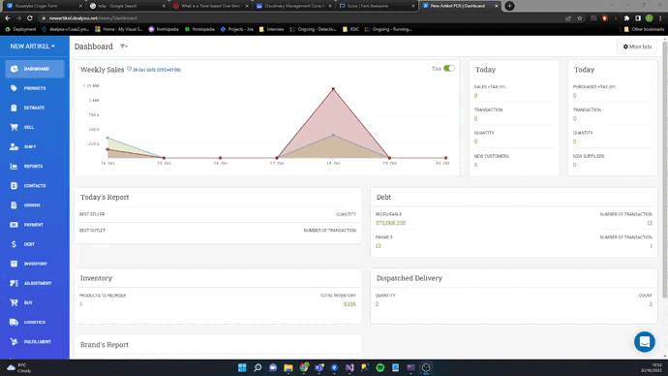Open the Deployment bookmark
This screenshot has height=376, width=668.
click(x=20, y=29)
